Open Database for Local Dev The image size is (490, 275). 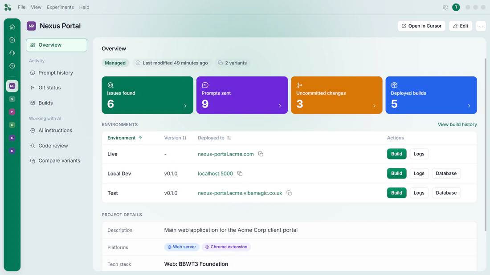coord(446,173)
